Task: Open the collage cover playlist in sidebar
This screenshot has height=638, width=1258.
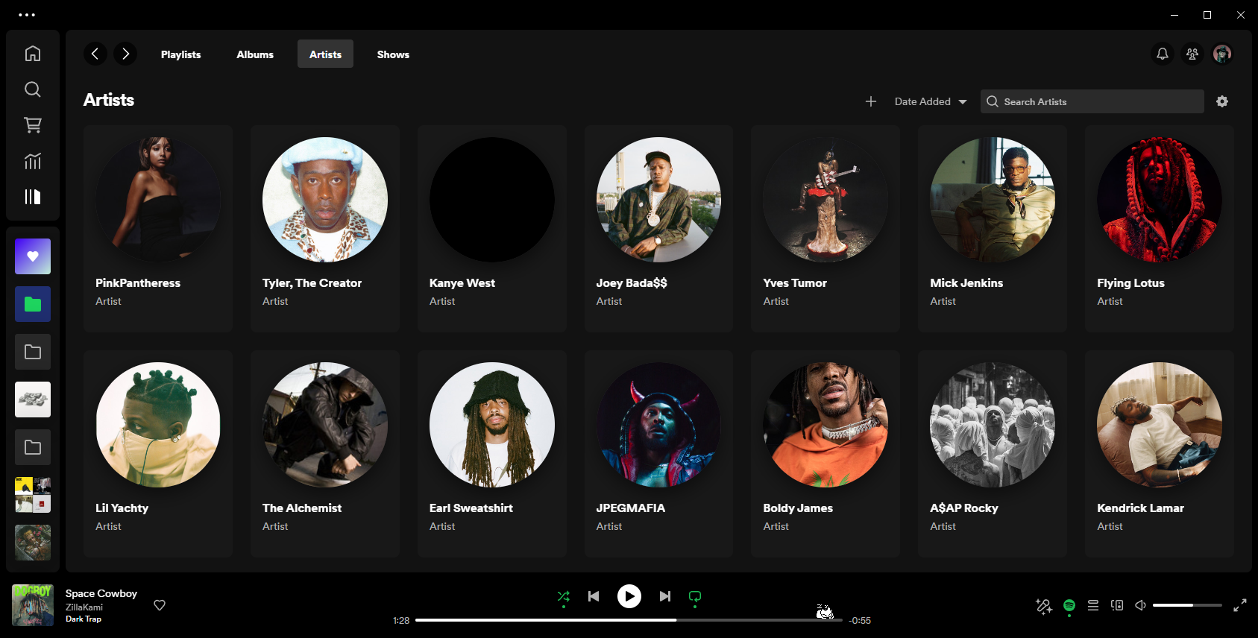Action: pyautogui.click(x=33, y=495)
